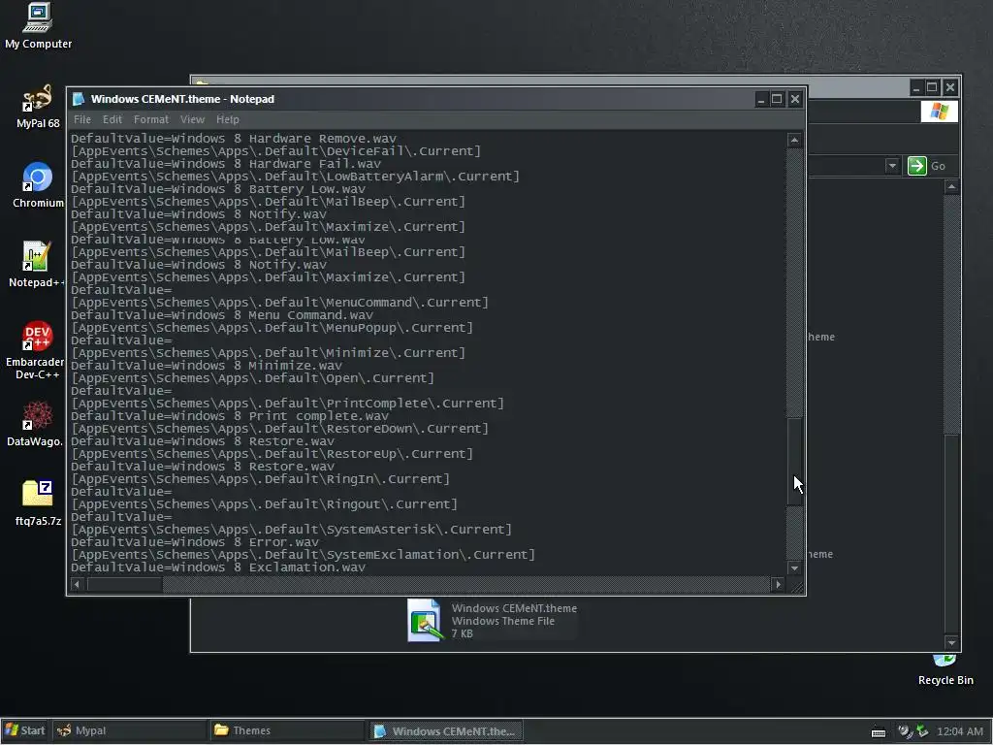Viewport: 993px width, 745px height.
Task: Click the tools tray icon next to keyboard icon
Action: tap(905, 731)
